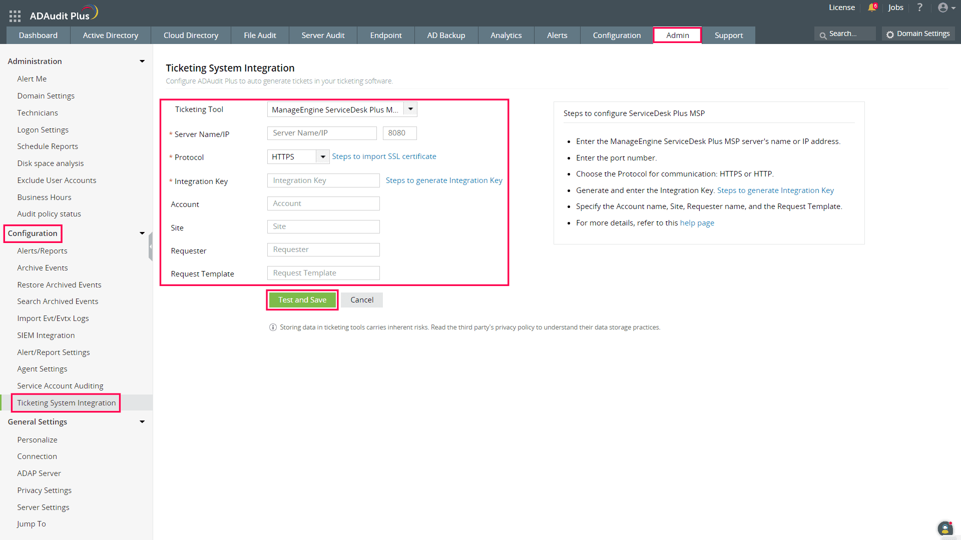Click the search magnifier icon
The height and width of the screenshot is (540, 961).
coord(823,35)
